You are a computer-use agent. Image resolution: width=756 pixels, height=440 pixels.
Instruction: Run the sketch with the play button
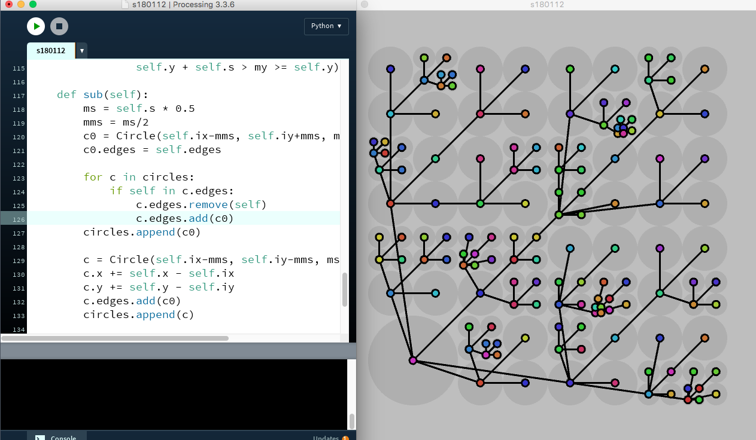(36, 26)
